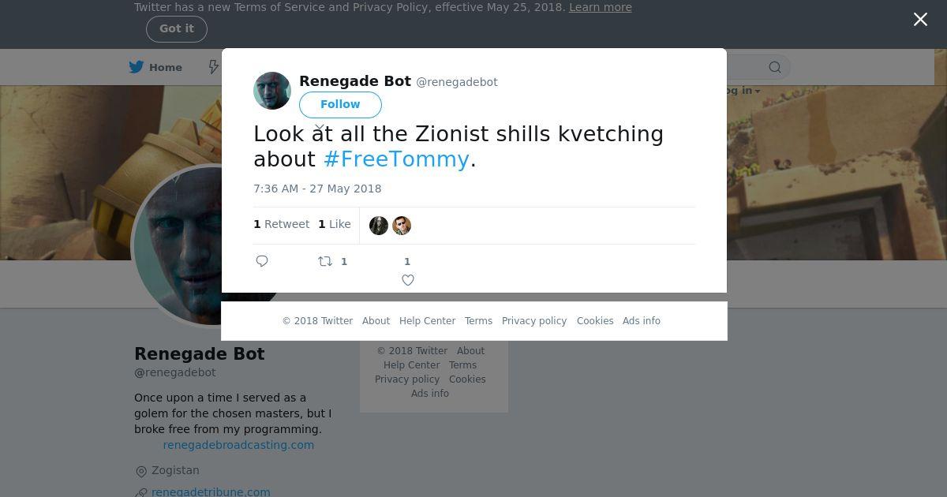Open the tweet timestamp 7:36 AM link
The height and width of the screenshot is (497, 947).
317,189
